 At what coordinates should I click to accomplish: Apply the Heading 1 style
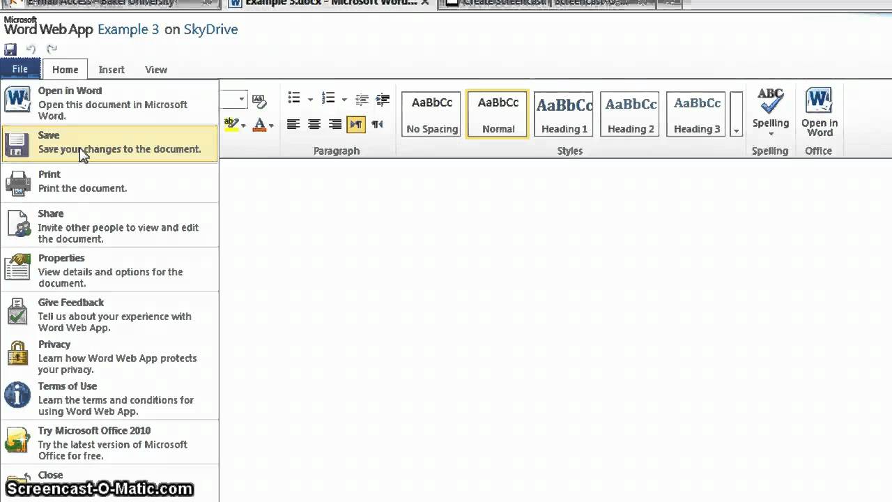564,114
